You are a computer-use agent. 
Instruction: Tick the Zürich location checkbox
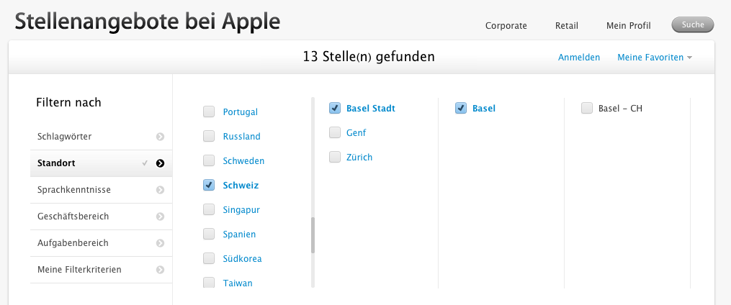[x=335, y=157]
